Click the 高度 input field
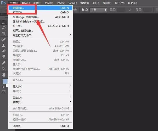 pyautogui.click(x=148, y=10)
